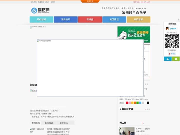Open the 注册 register link

pos(53,2)
